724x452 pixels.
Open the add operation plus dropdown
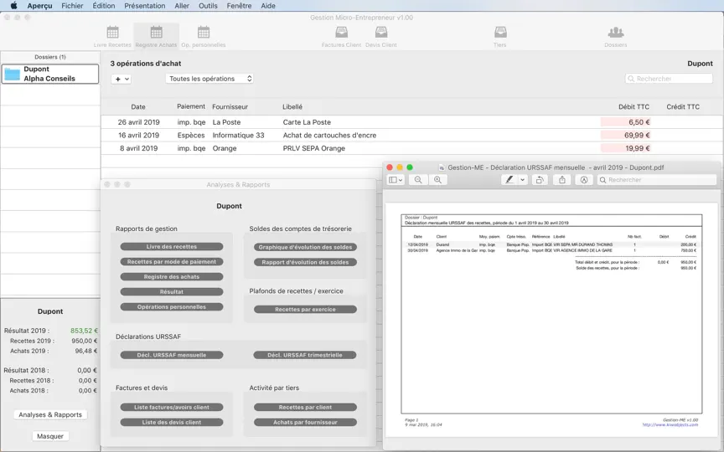[122, 79]
